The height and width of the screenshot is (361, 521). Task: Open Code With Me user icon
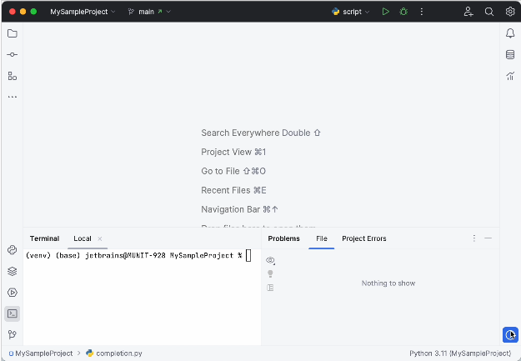click(468, 12)
